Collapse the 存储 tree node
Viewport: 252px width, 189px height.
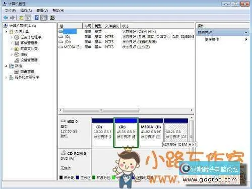[x=7, y=66]
